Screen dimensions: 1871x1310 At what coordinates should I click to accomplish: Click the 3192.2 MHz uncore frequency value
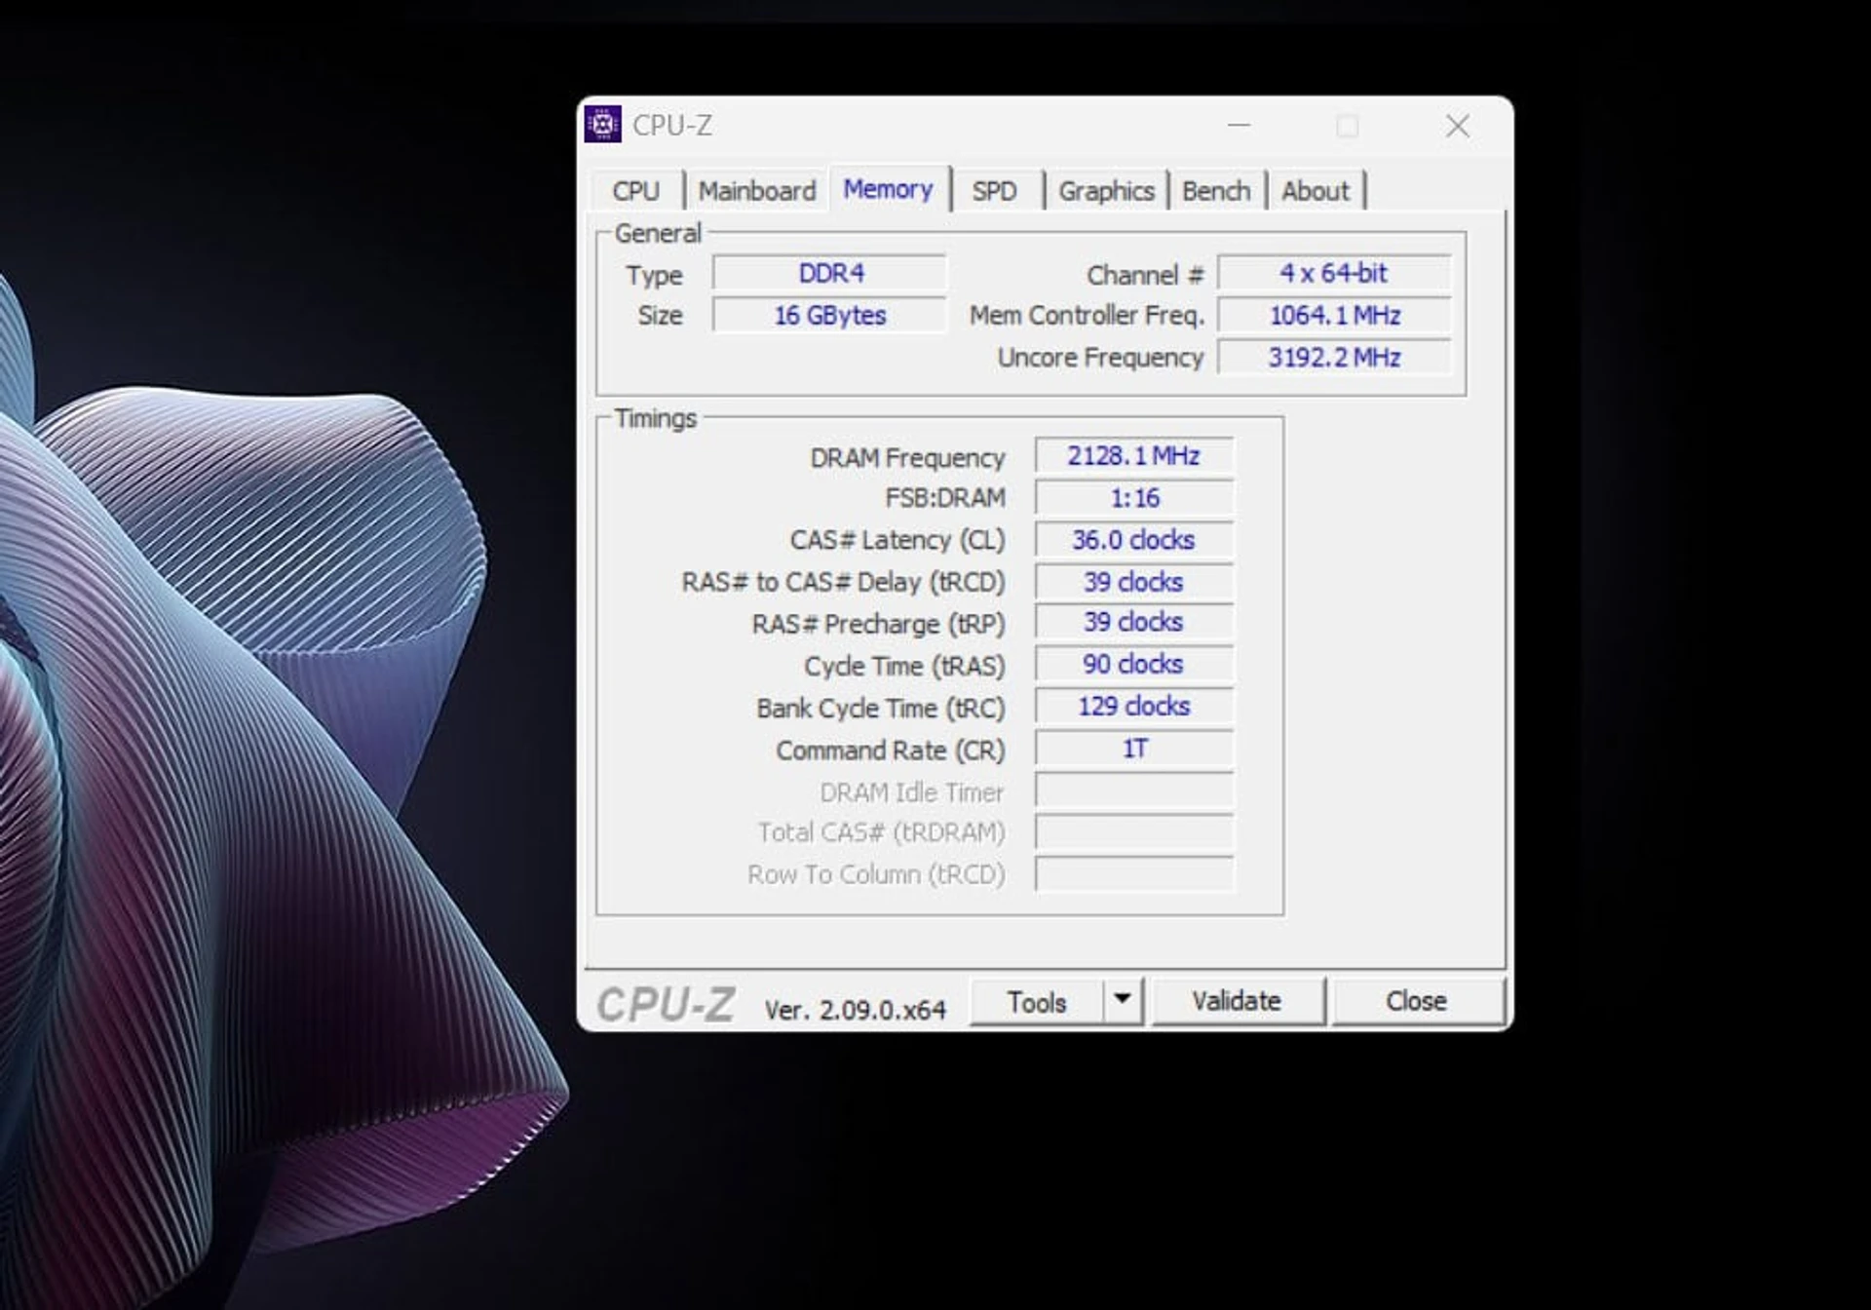click(x=1334, y=357)
